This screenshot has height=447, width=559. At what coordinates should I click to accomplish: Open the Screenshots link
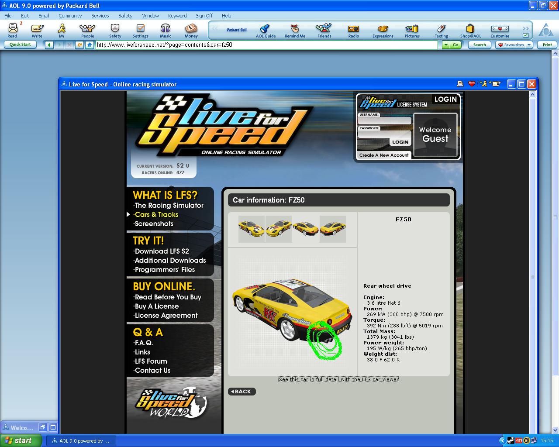(154, 223)
